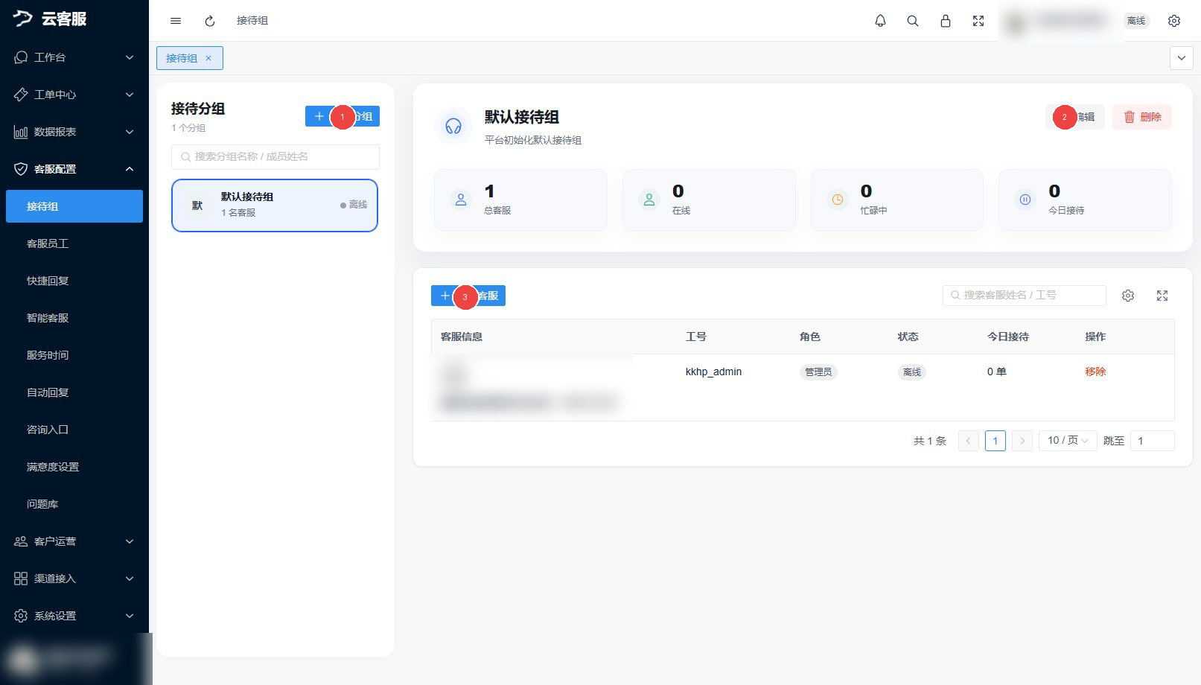Collapse the 客服配置 menu

coord(74,169)
